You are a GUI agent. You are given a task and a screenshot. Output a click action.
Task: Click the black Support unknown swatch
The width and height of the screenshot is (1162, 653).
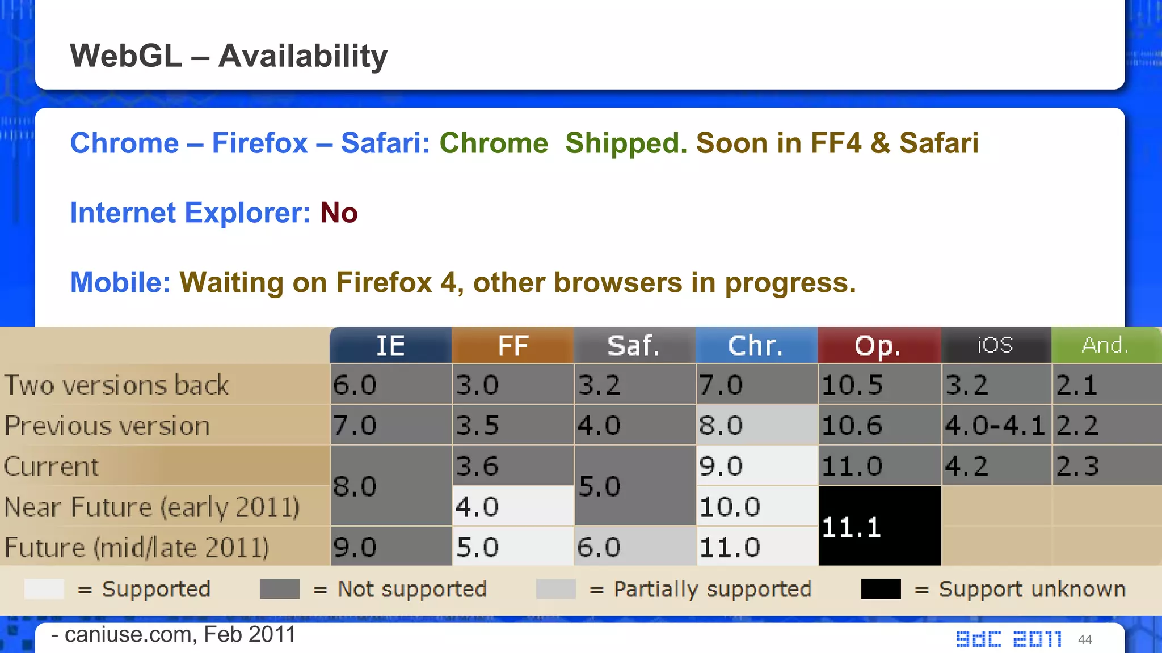tap(881, 589)
